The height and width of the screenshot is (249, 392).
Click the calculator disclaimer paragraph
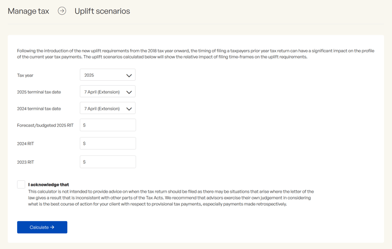(x=171, y=198)
